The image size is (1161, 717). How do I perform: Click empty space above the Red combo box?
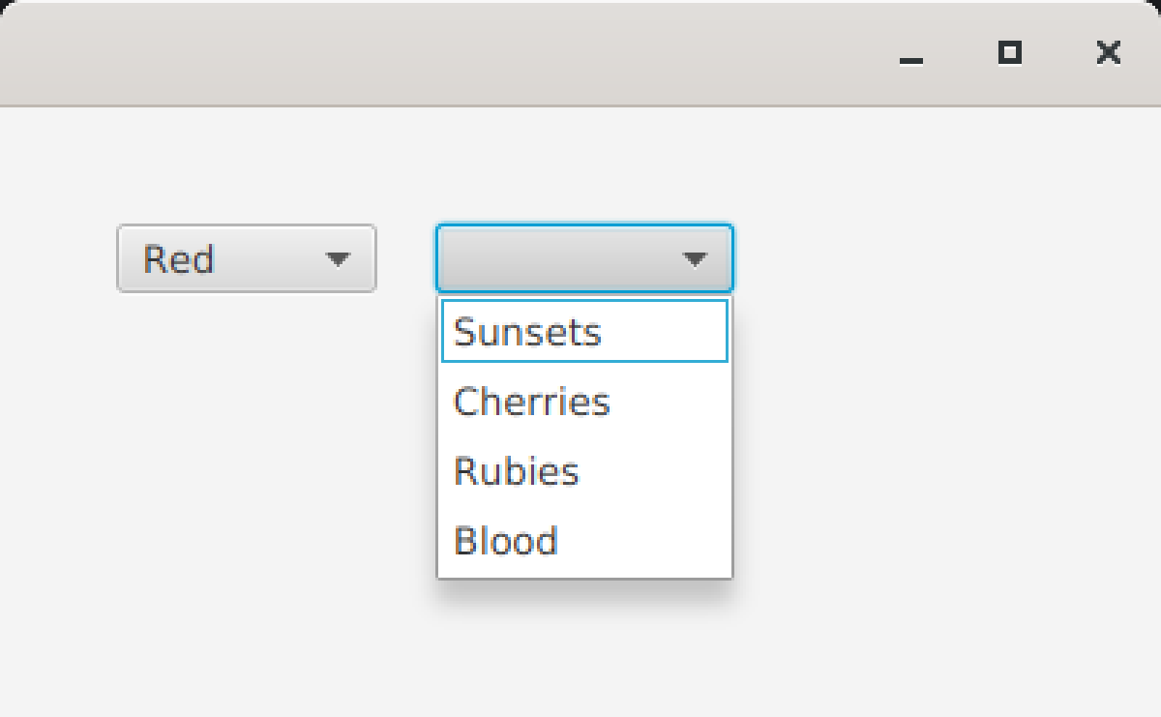click(246, 164)
